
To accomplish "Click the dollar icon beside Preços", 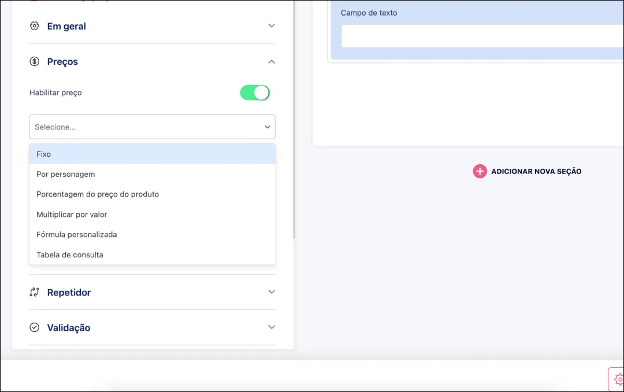I will coord(34,61).
